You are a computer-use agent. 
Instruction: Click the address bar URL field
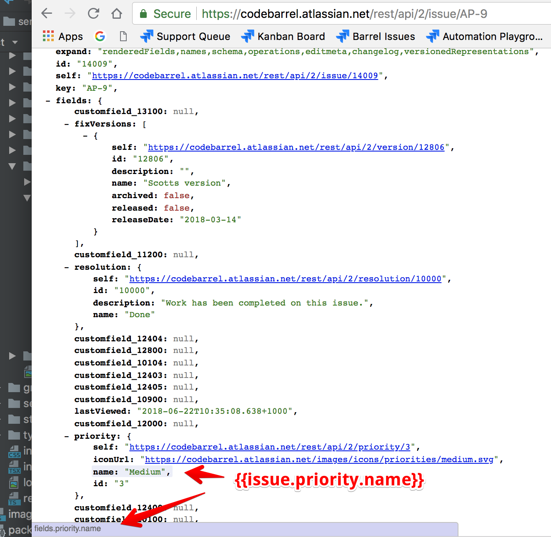pos(344,14)
